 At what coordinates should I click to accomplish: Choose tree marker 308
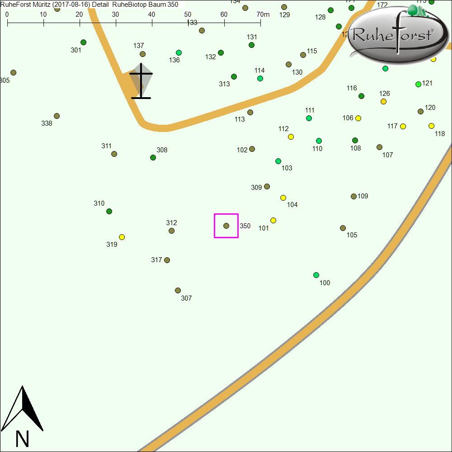153,158
